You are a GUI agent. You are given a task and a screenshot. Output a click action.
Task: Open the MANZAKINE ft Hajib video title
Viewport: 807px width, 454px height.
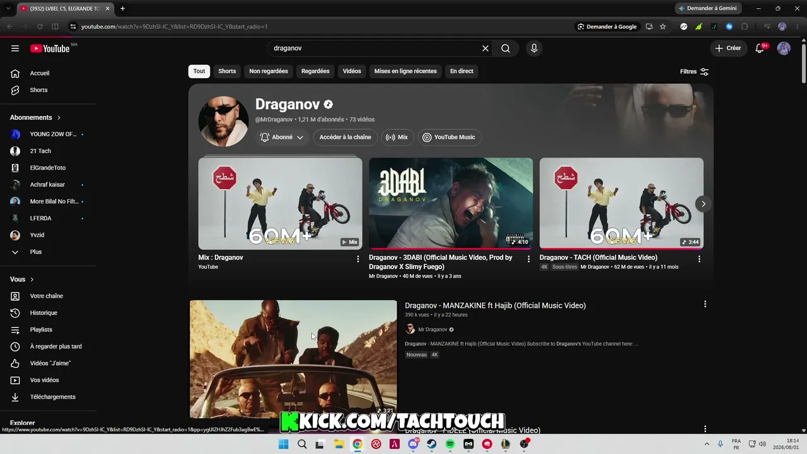(496, 306)
